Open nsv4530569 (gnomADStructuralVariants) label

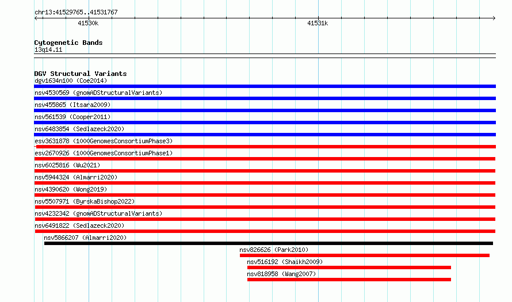98,93
